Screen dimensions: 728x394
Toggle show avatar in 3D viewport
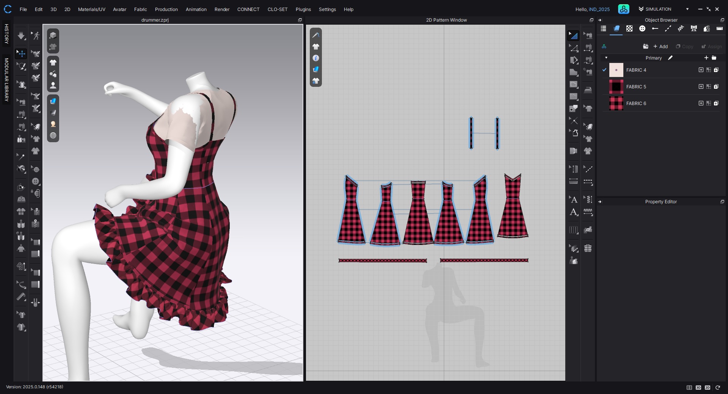click(53, 85)
